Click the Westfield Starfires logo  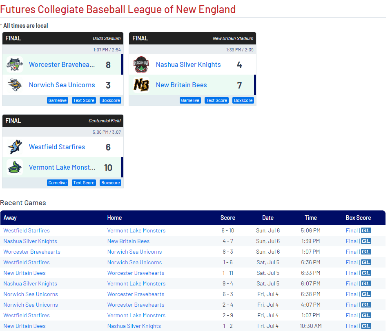tap(15, 147)
